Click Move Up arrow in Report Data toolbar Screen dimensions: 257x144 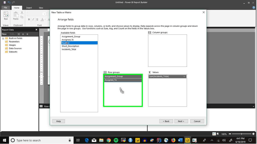(23, 34)
